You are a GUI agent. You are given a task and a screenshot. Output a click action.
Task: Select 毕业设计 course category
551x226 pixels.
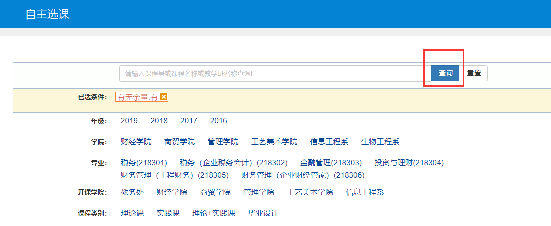[263, 213]
